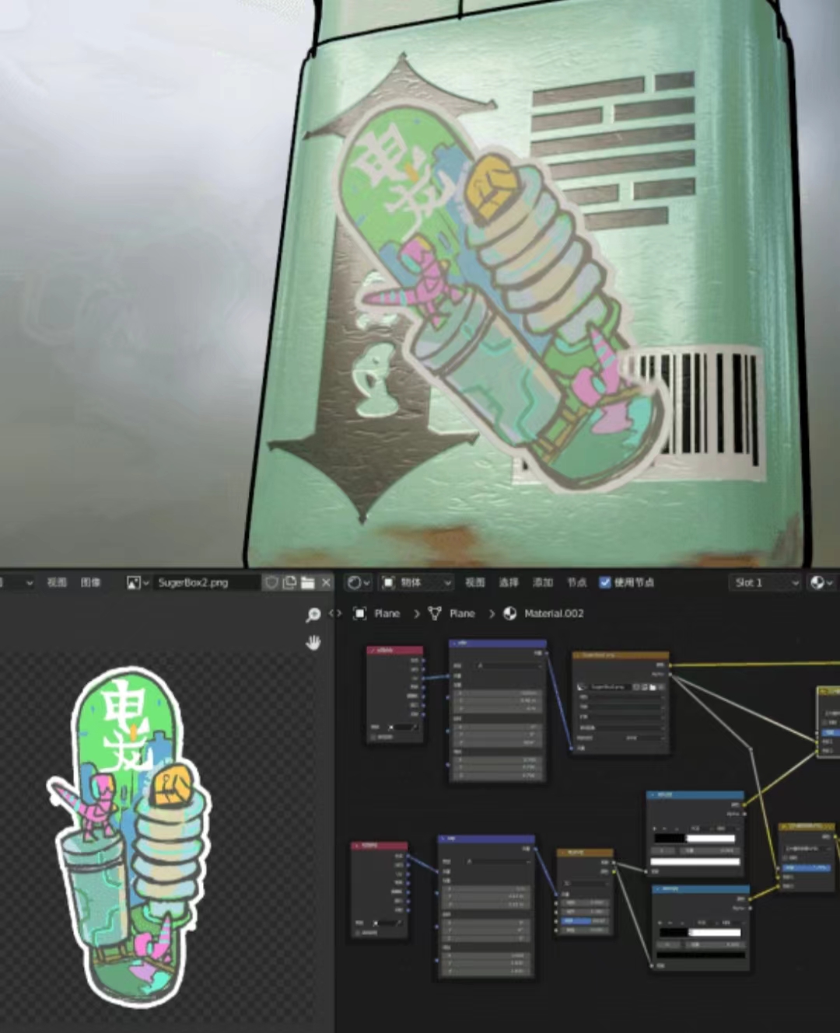Click the SugerBox2.png image name field
The height and width of the screenshot is (1033, 840).
tap(205, 582)
